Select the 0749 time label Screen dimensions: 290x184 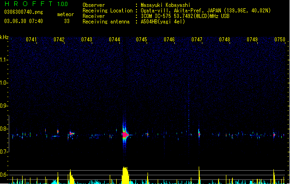click(x=252, y=40)
